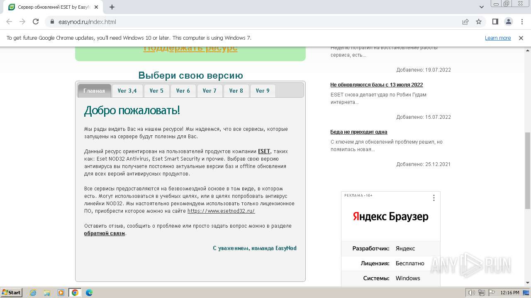The image size is (531, 298).
Task: Visit the esetnod32.ru site link
Action: tap(221, 211)
